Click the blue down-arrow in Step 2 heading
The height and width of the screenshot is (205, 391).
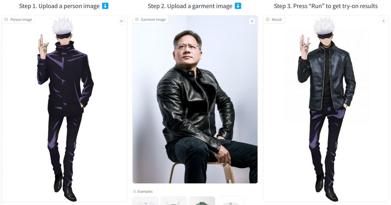(x=238, y=6)
